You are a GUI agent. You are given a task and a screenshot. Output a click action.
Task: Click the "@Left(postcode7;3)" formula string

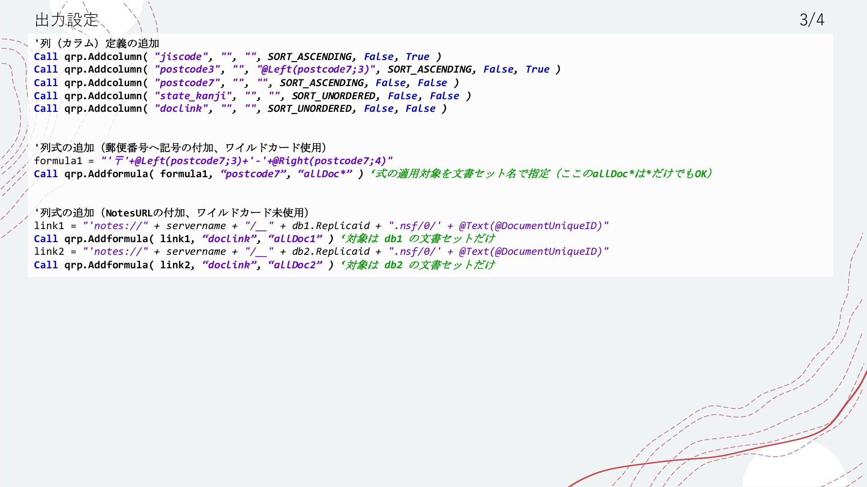(x=316, y=69)
